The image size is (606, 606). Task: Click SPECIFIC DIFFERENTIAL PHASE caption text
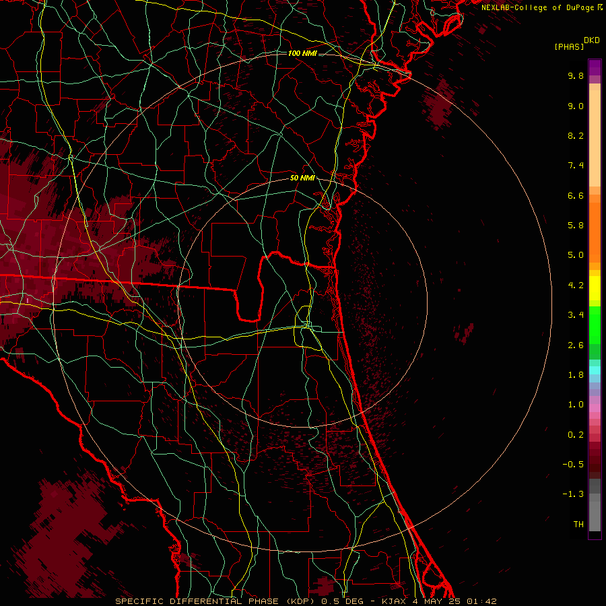(197, 601)
